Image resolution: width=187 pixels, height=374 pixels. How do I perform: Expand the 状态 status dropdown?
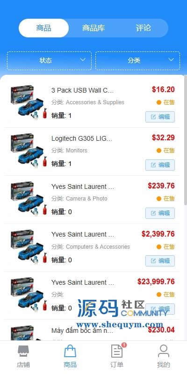click(50, 61)
